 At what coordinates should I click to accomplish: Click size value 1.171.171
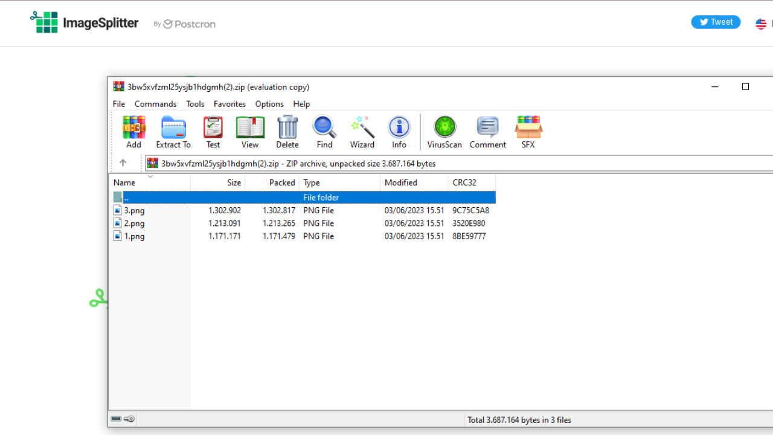click(x=225, y=236)
